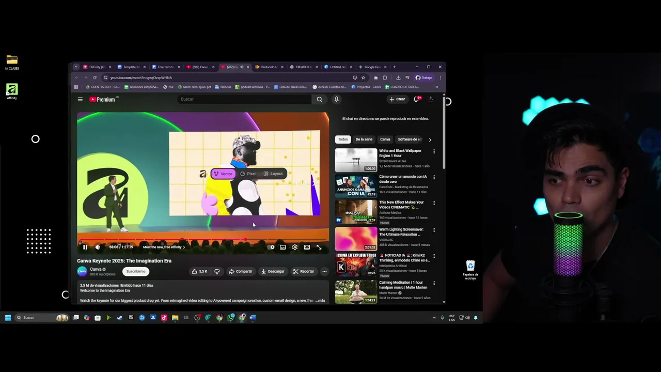The width and height of the screenshot is (661, 372).
Task: Select the Canva filter chip
Action: [385, 139]
